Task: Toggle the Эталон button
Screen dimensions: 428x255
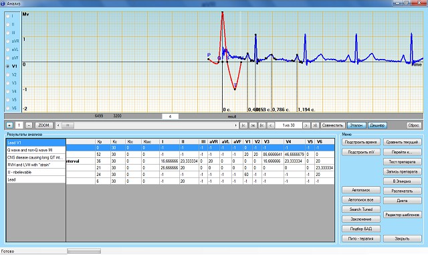Action: [x=356, y=125]
